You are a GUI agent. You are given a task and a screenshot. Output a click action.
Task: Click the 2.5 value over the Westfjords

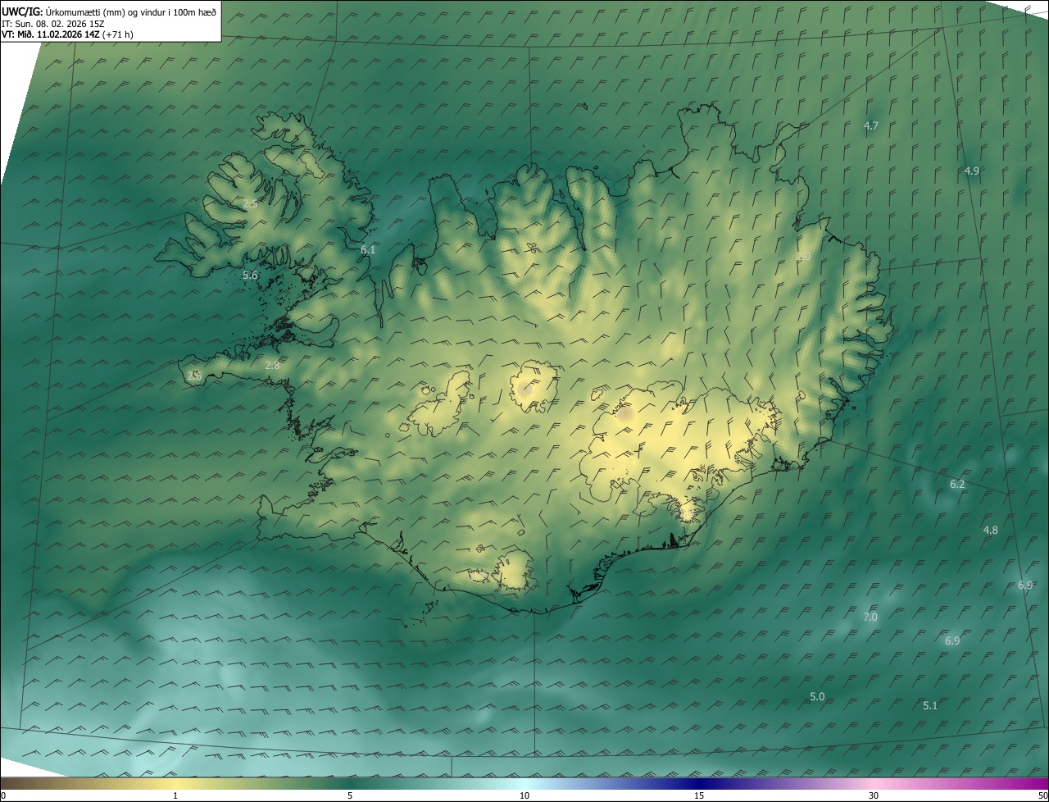(x=250, y=203)
